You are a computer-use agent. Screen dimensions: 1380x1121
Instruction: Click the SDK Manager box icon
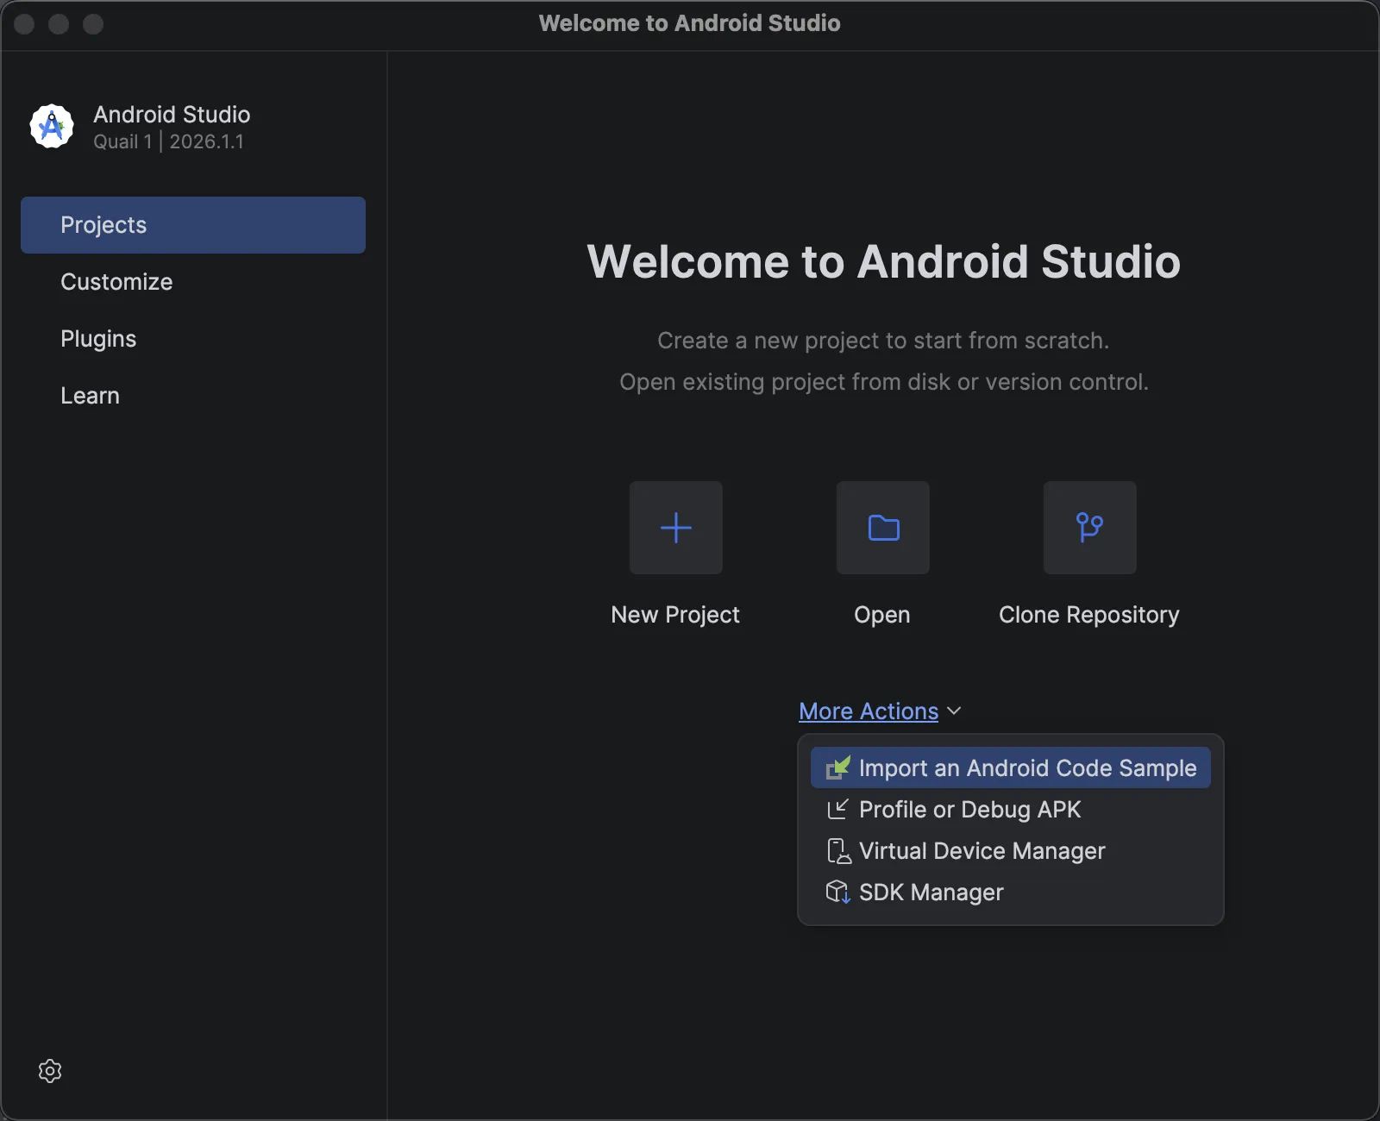click(x=838, y=892)
